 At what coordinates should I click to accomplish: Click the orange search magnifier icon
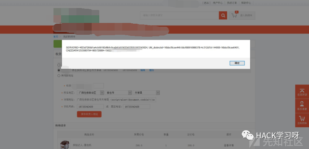click(223, 15)
